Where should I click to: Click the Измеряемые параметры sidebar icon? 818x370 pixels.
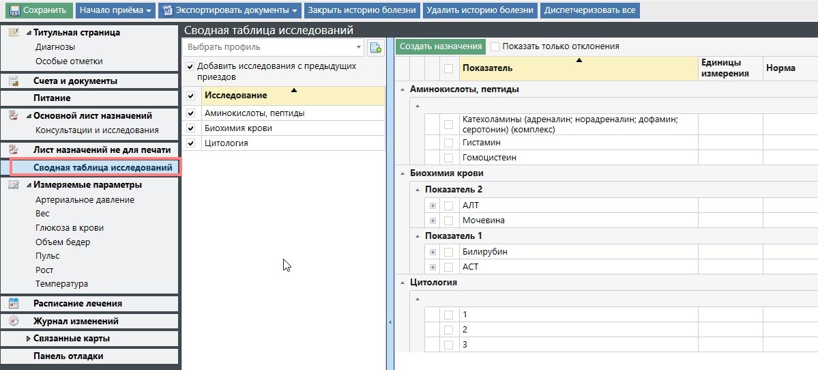[x=14, y=184]
